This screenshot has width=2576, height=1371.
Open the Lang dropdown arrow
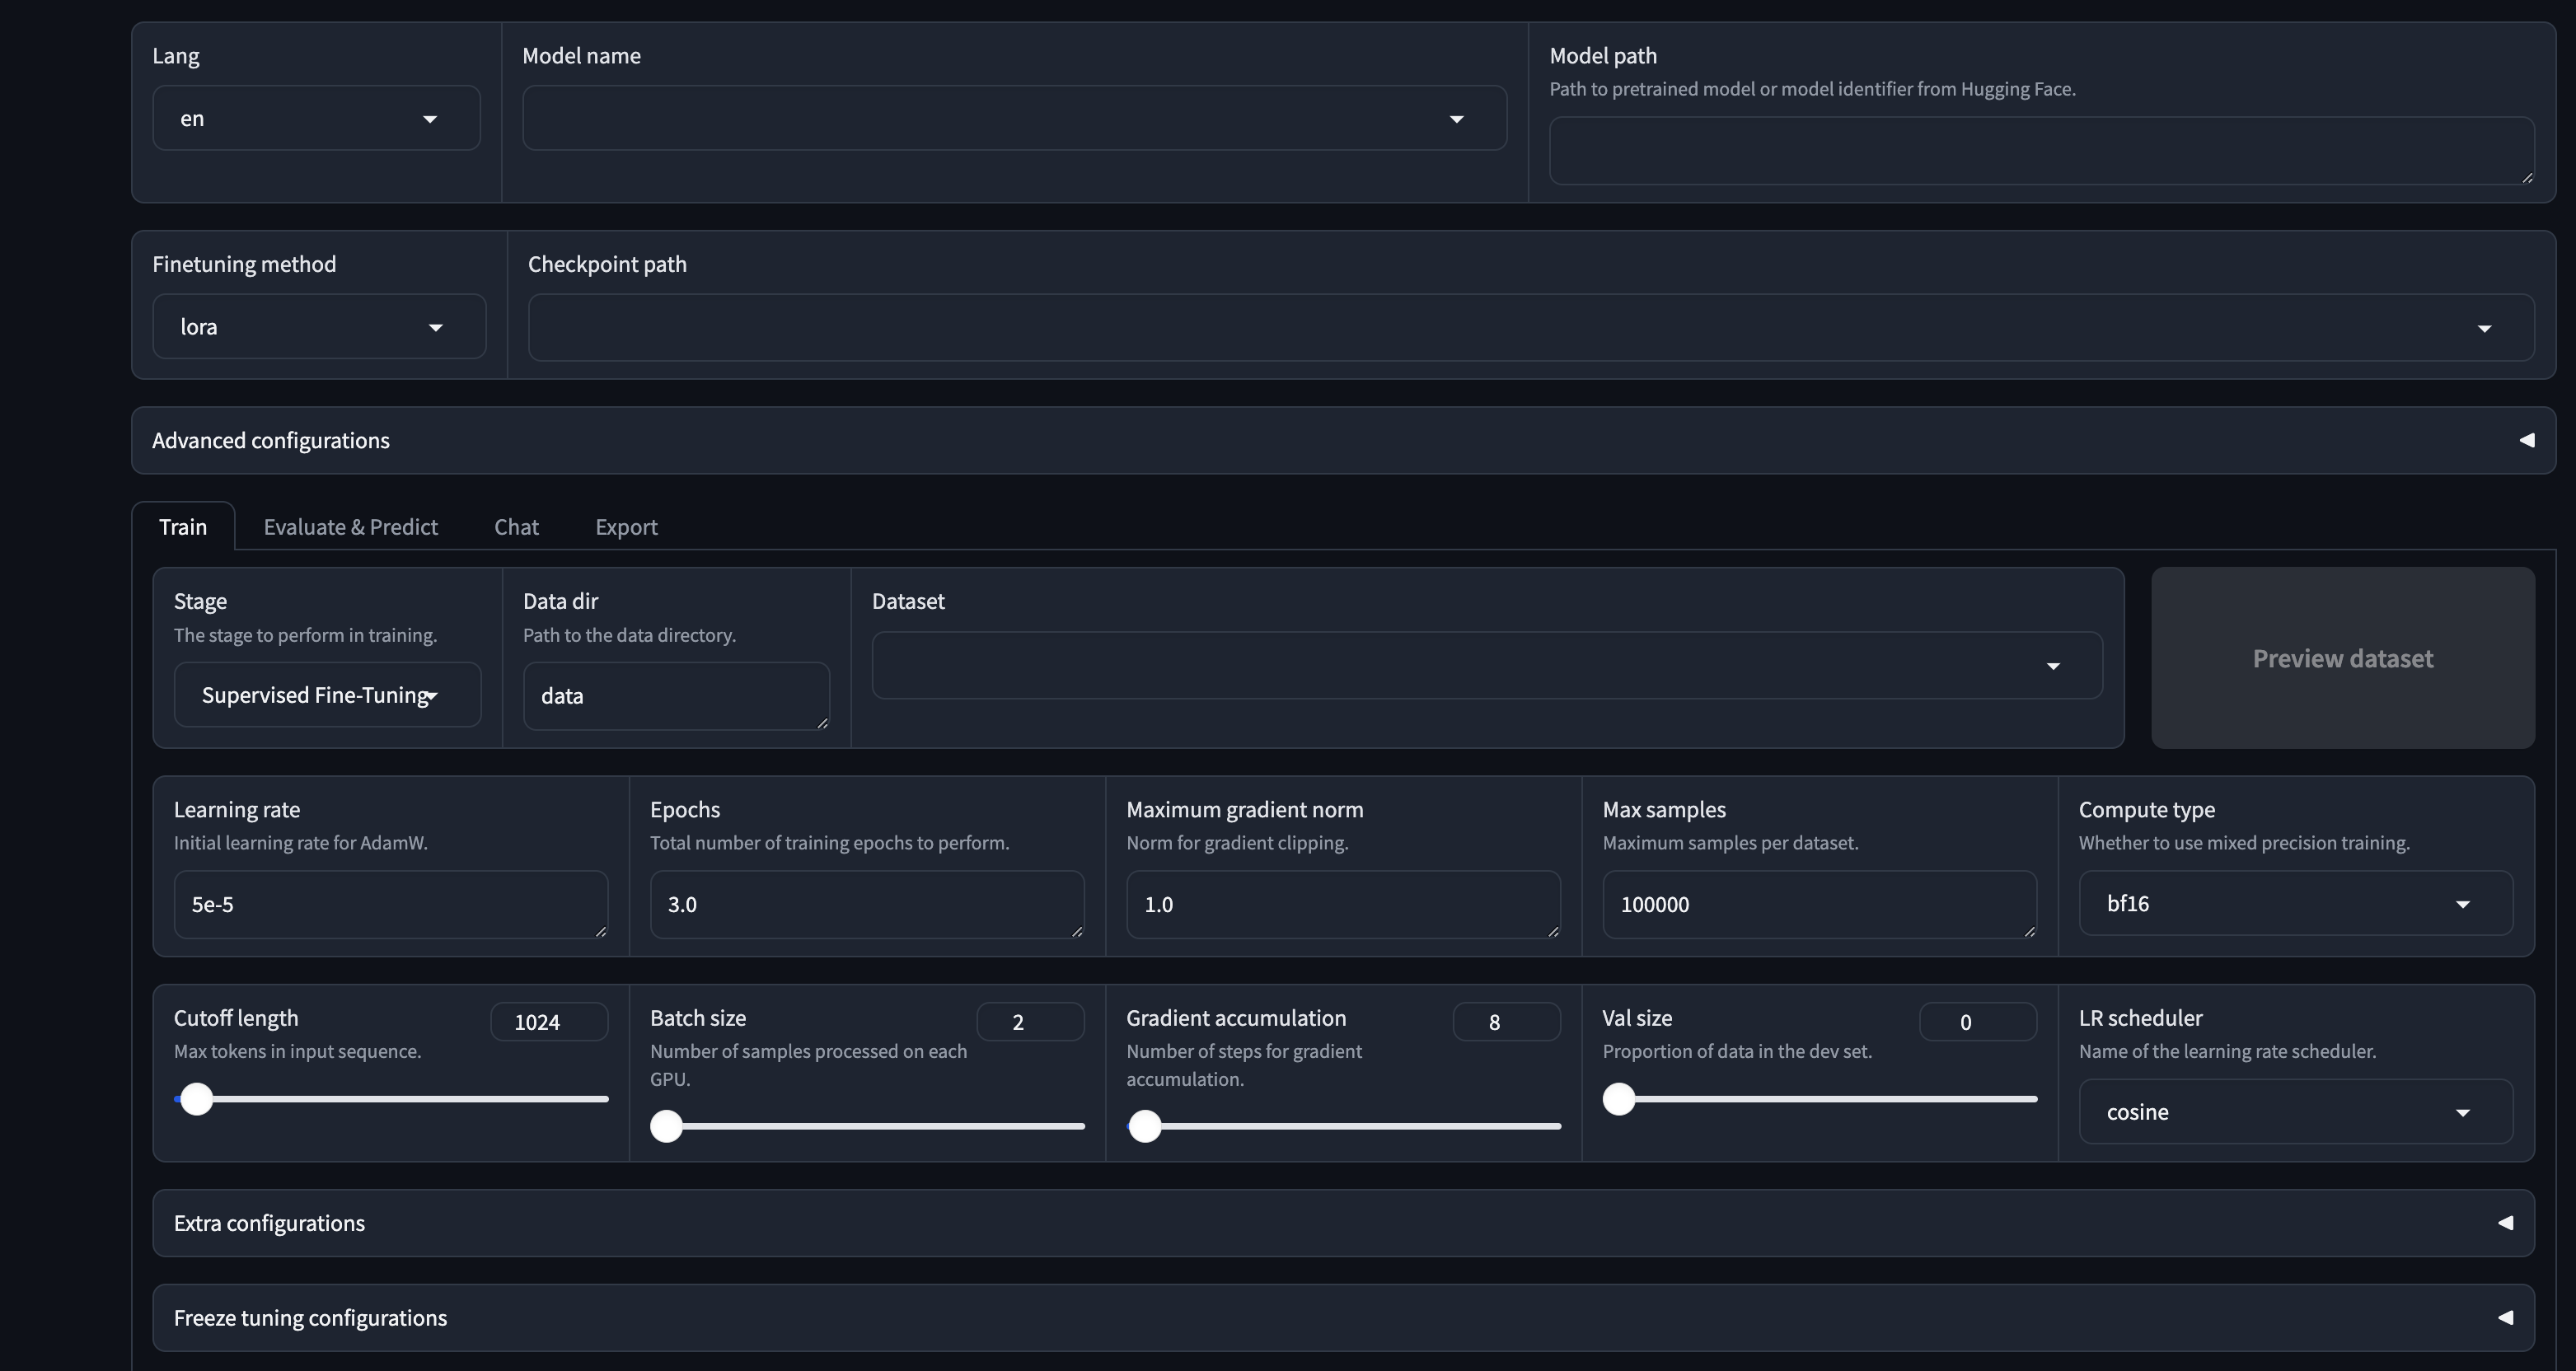430,119
